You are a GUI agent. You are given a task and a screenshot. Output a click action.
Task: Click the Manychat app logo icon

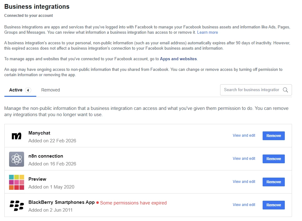tap(17, 136)
